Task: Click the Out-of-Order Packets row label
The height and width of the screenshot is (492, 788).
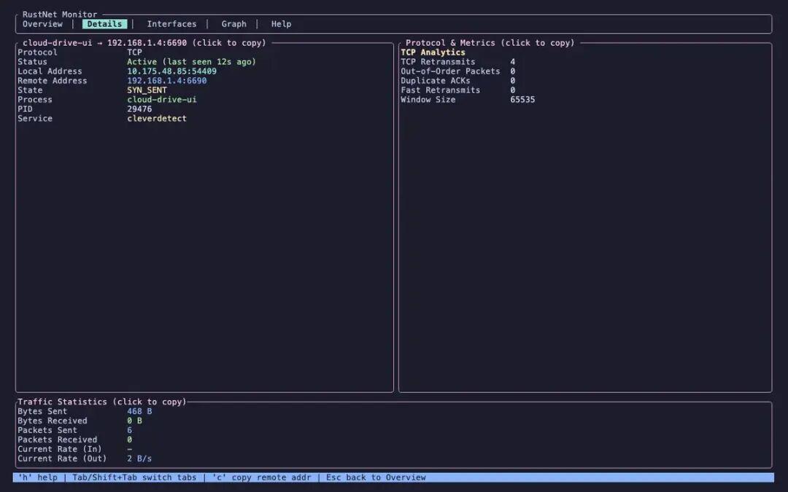Action: point(449,71)
